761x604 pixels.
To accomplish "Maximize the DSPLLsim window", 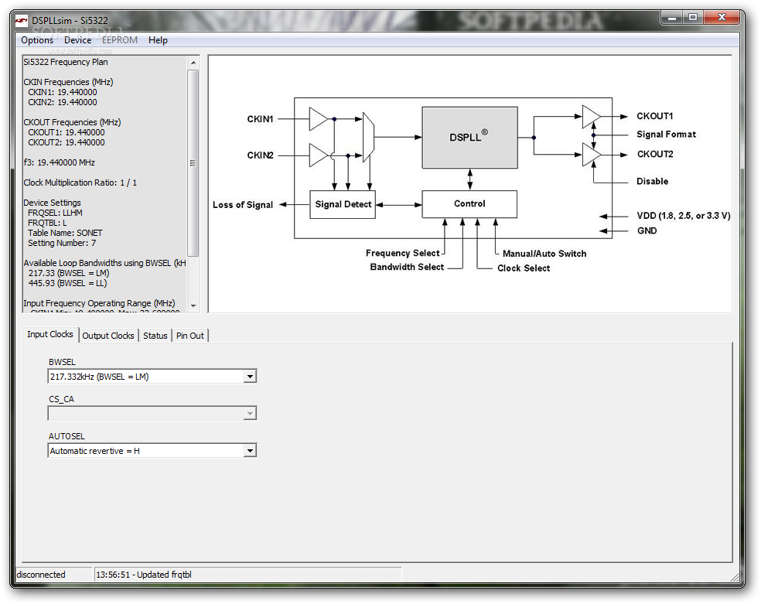I will tap(693, 18).
